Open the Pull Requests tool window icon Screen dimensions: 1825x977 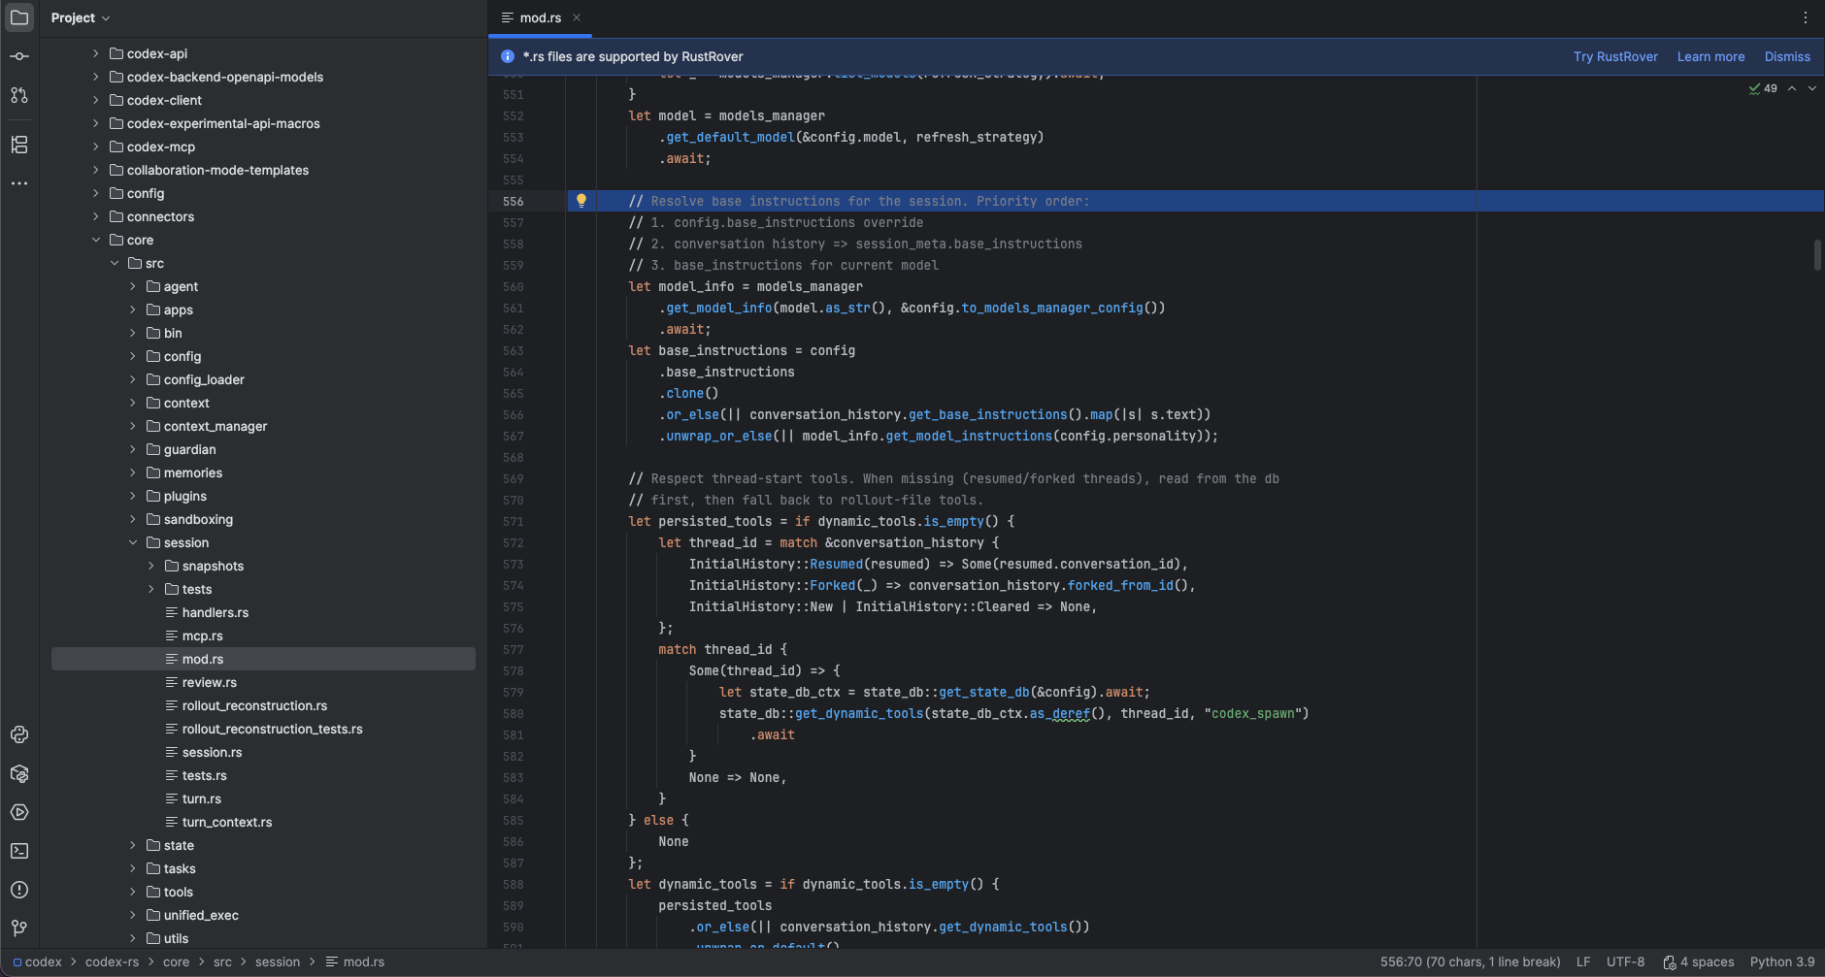tap(19, 95)
